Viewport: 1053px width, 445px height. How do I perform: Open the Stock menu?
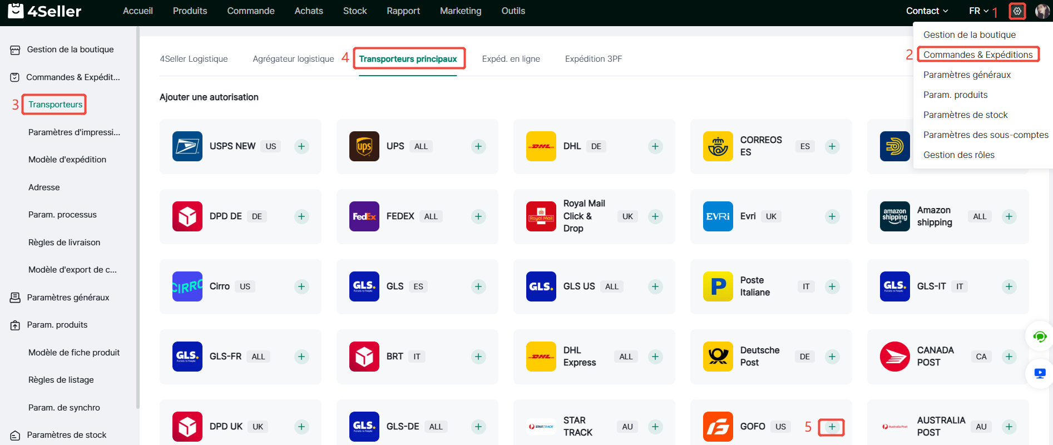coord(355,11)
